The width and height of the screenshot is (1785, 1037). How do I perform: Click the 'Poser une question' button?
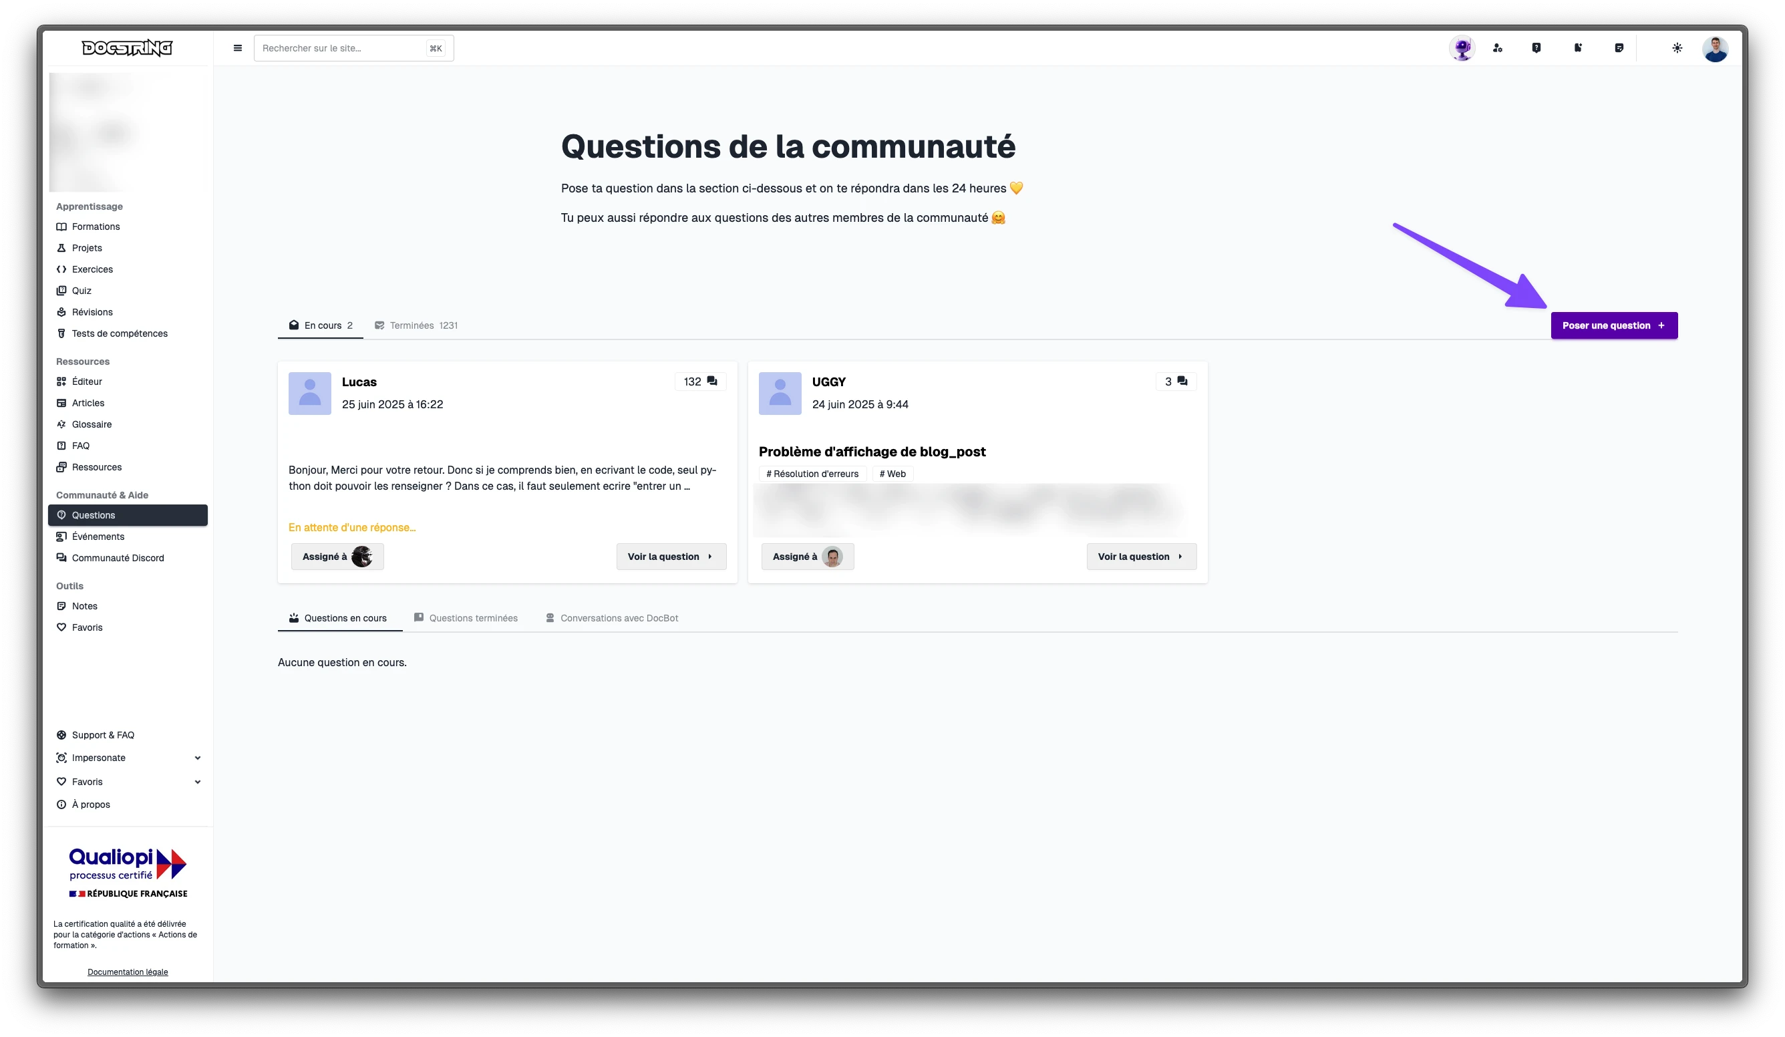pos(1614,325)
